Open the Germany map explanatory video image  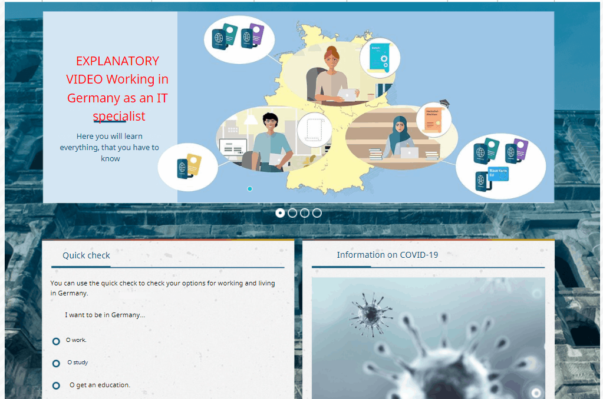coord(365,107)
